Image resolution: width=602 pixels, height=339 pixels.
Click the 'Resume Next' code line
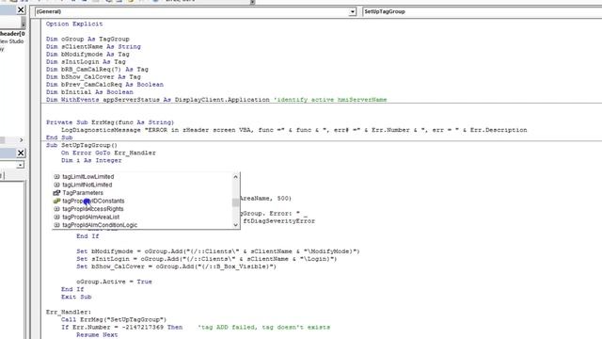tap(97, 335)
